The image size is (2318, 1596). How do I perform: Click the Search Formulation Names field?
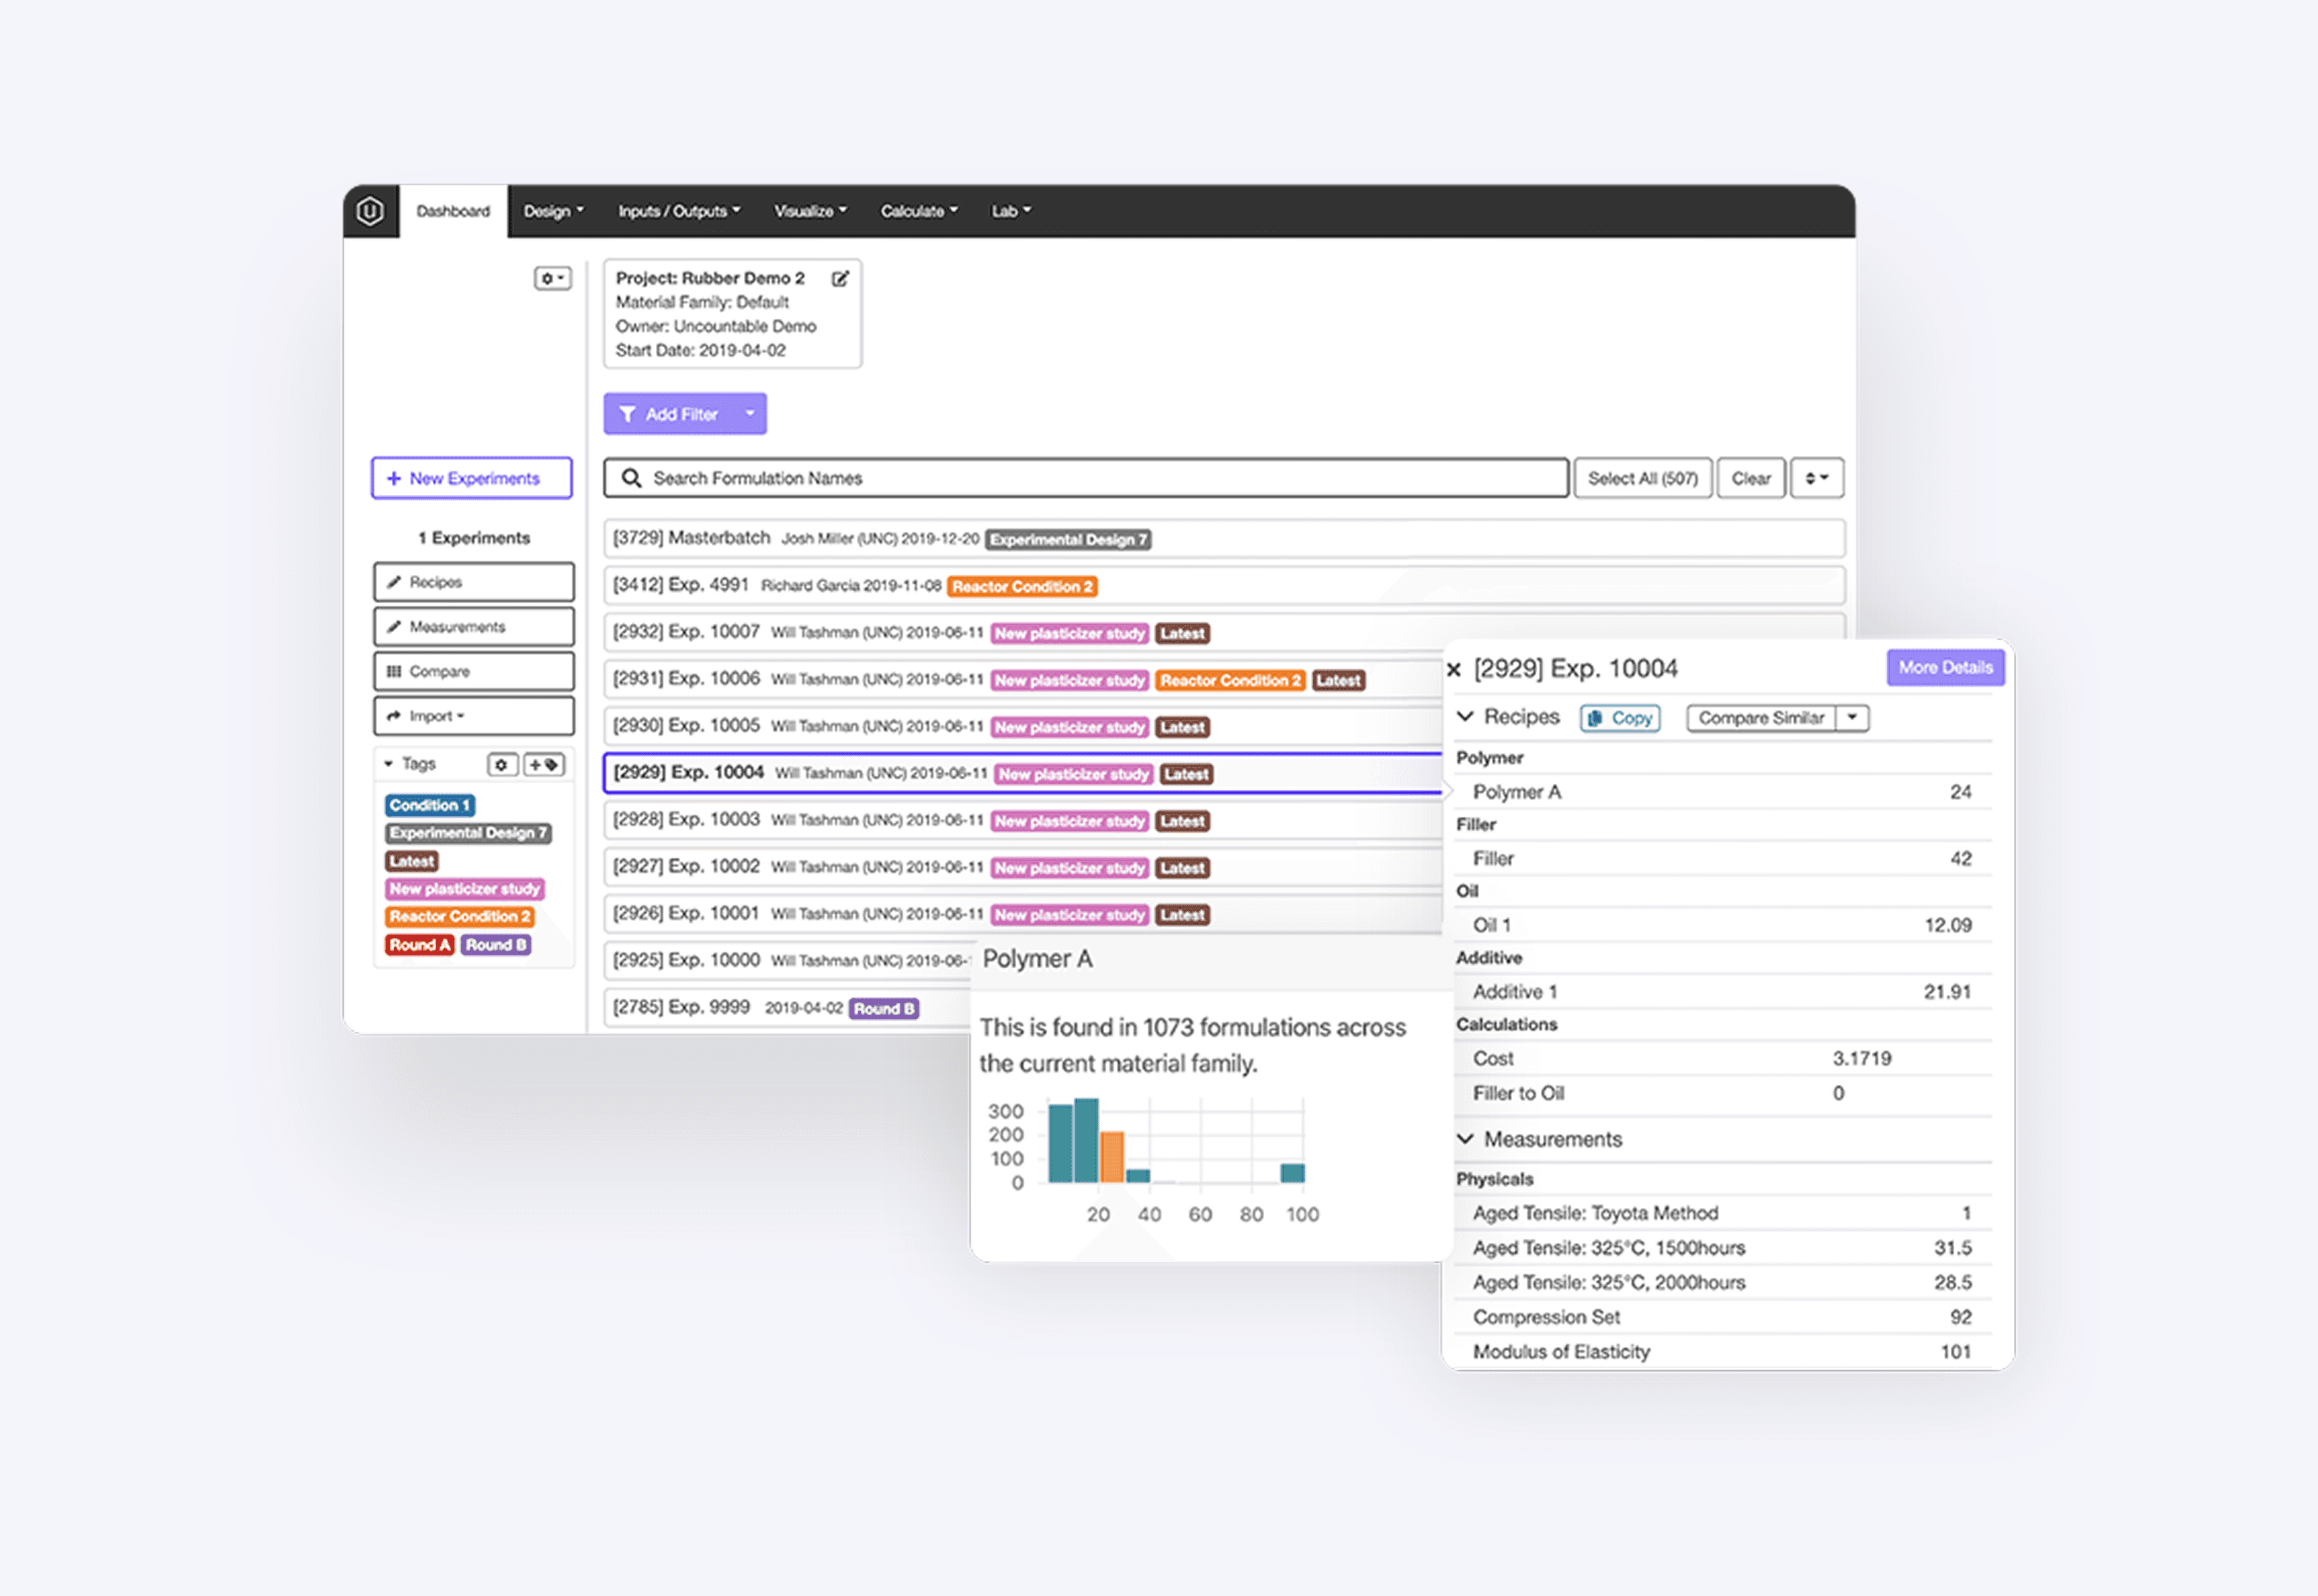1085,478
